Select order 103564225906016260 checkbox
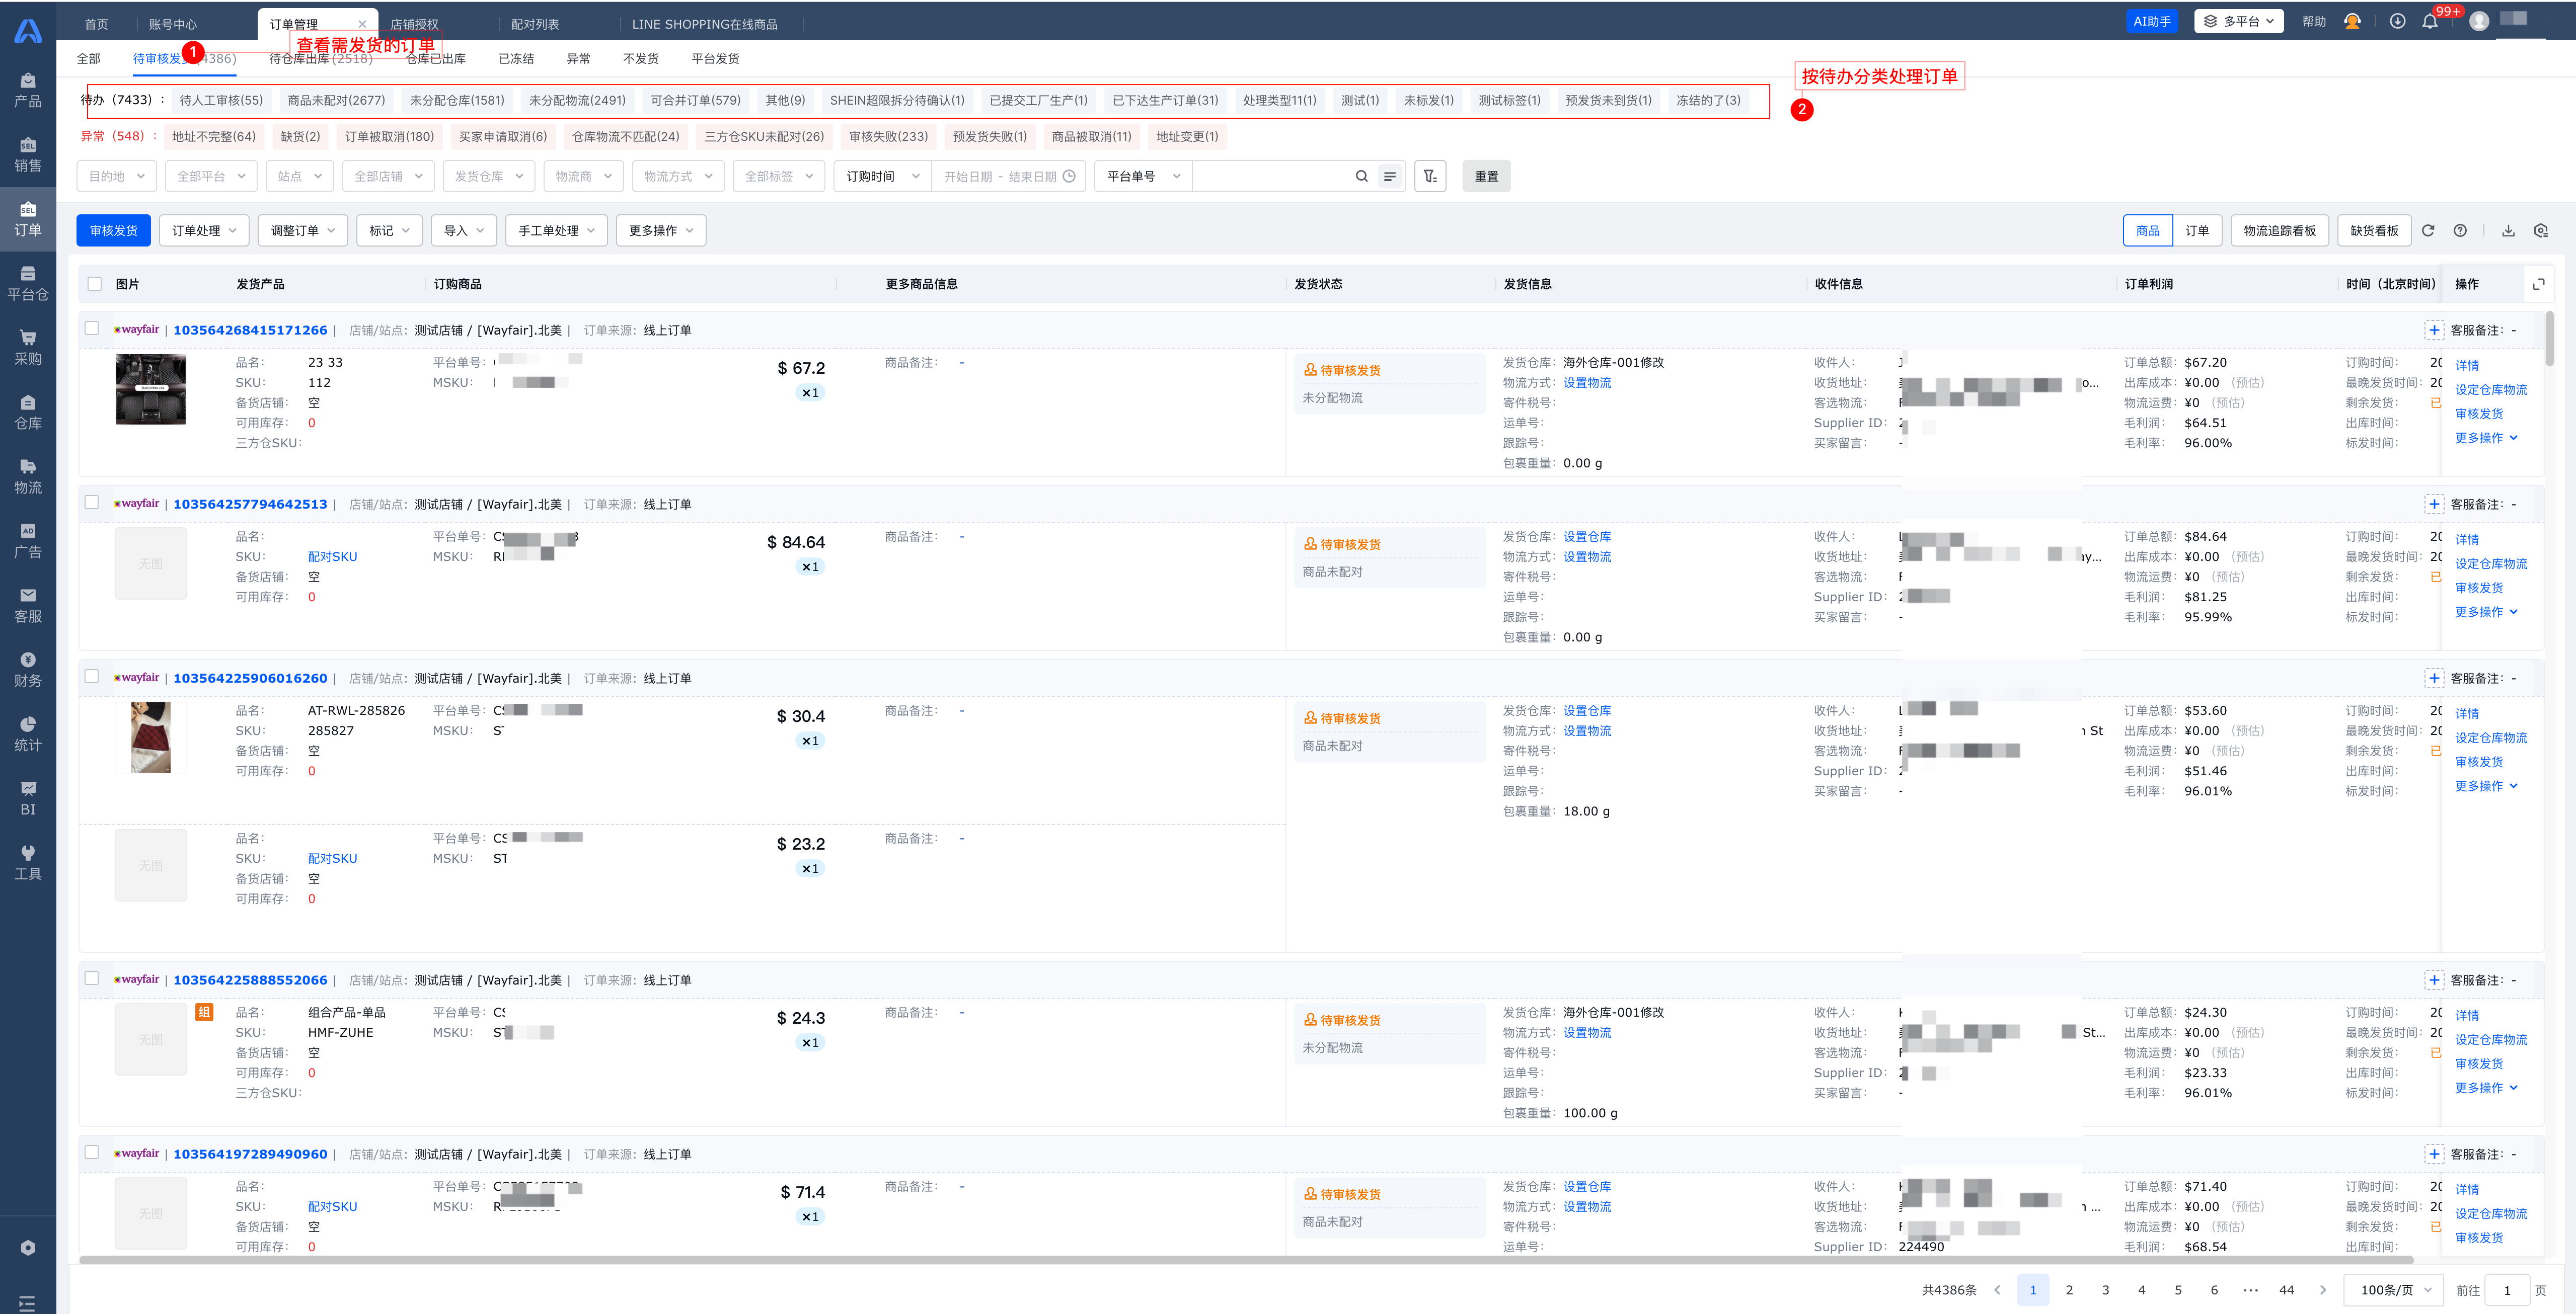The width and height of the screenshot is (2576, 1314). (x=92, y=676)
